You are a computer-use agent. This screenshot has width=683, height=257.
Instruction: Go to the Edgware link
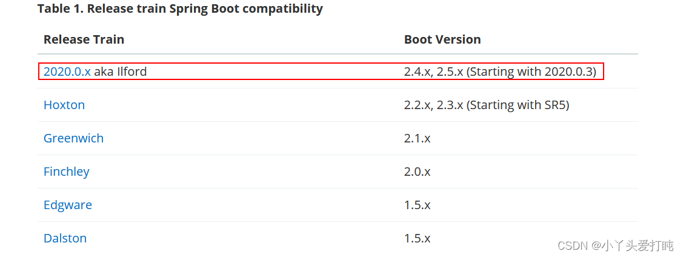(68, 205)
